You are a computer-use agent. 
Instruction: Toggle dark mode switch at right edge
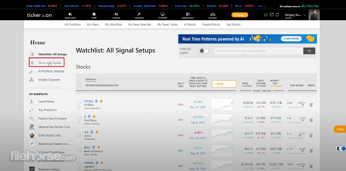coord(341,149)
